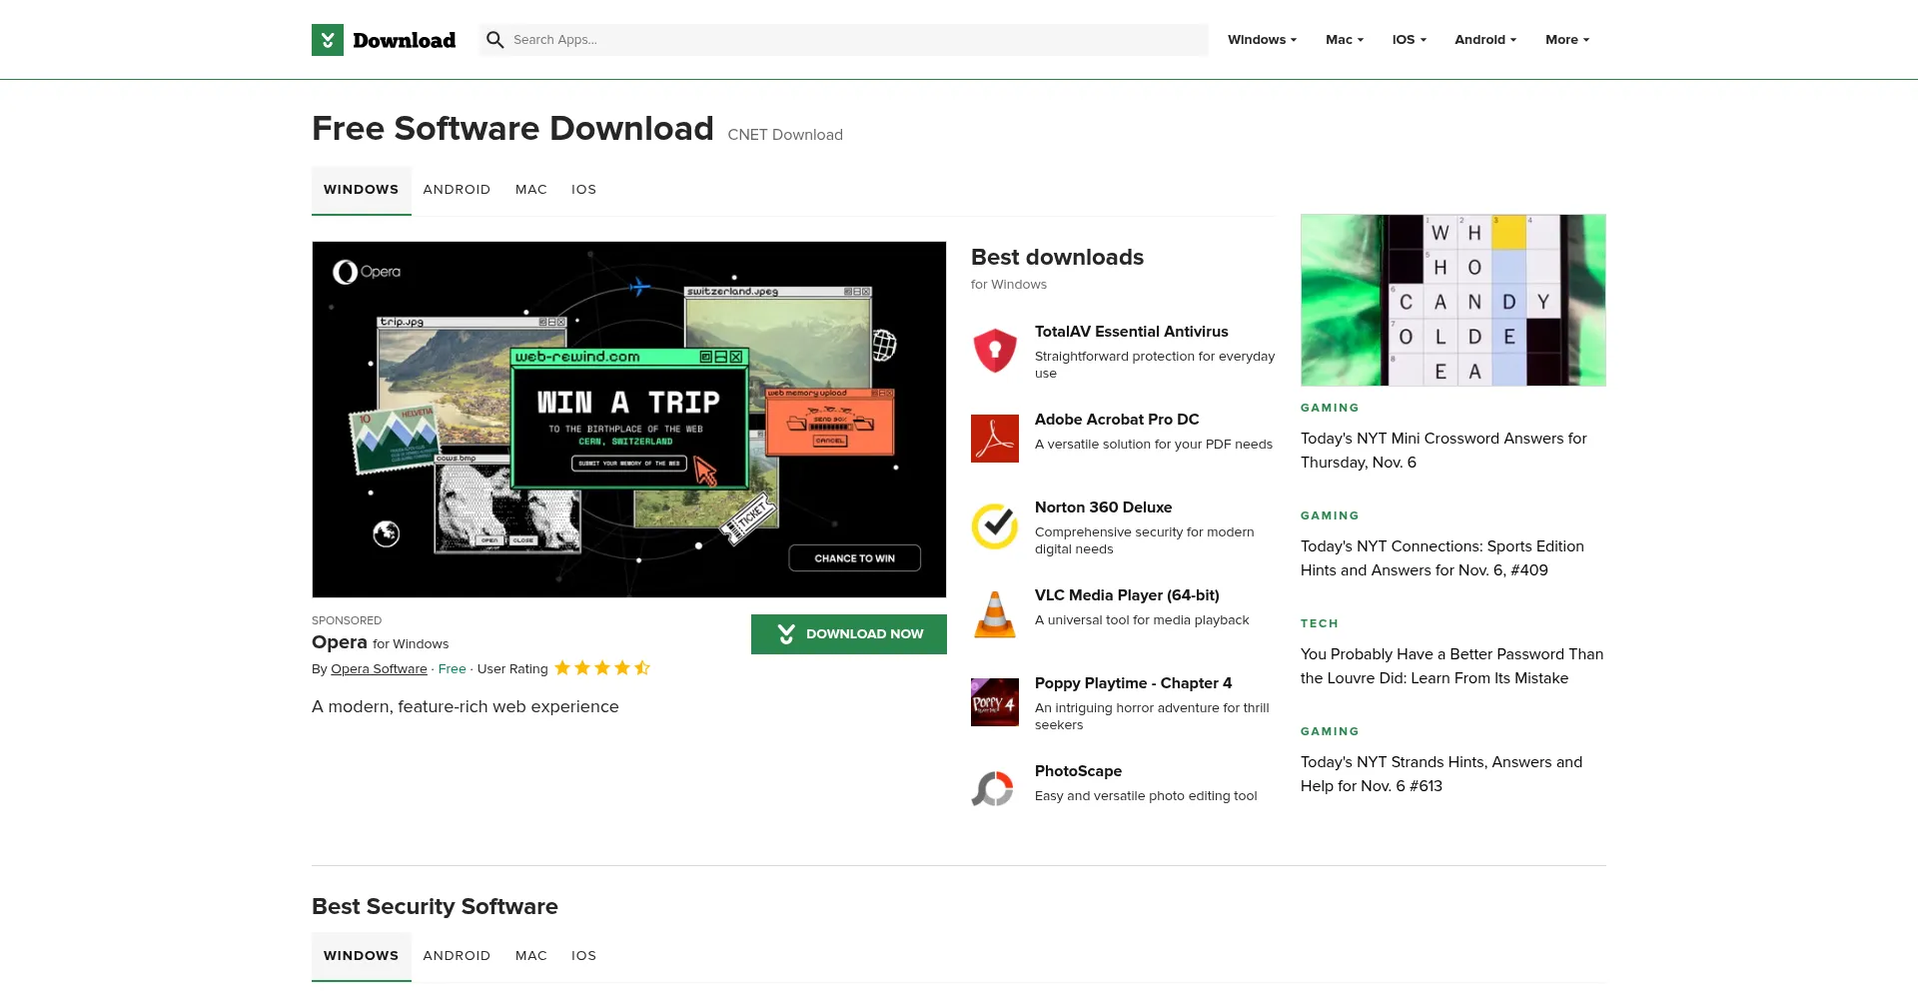This screenshot has width=1918, height=992.
Task: Click the Best downloads heading
Action: coord(1058,258)
